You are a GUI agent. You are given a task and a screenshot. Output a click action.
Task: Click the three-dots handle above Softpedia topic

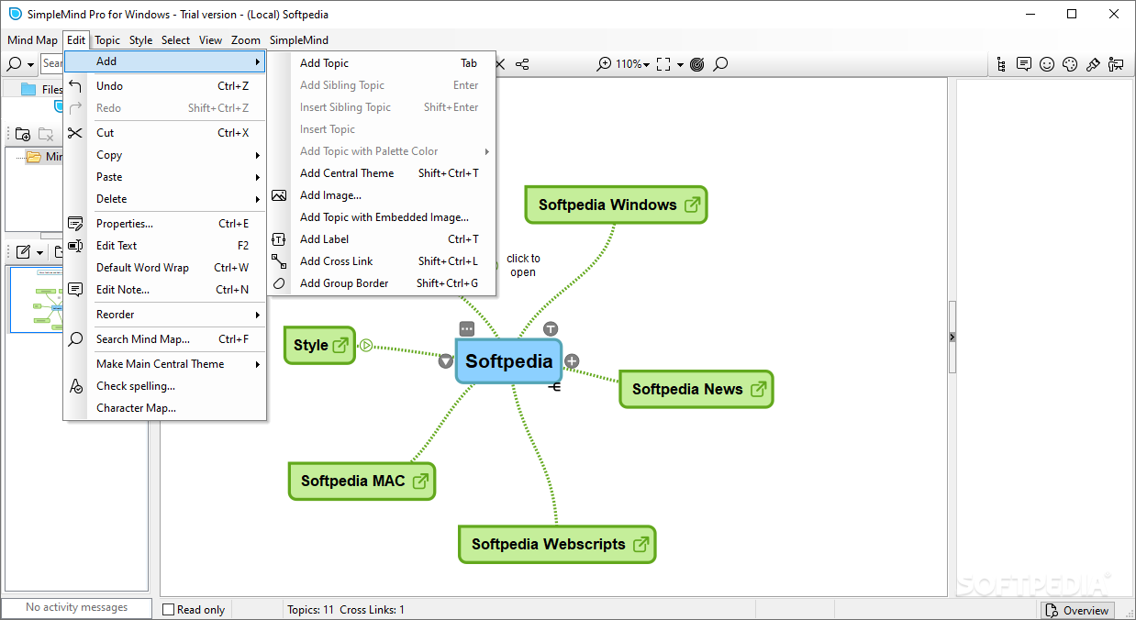467,328
